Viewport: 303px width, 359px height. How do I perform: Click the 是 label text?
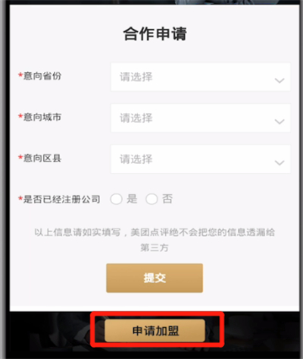coord(132,199)
